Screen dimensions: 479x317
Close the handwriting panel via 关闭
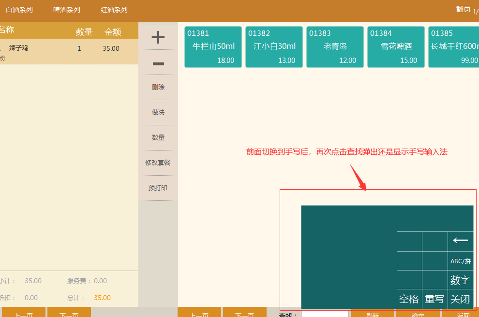[460, 299]
